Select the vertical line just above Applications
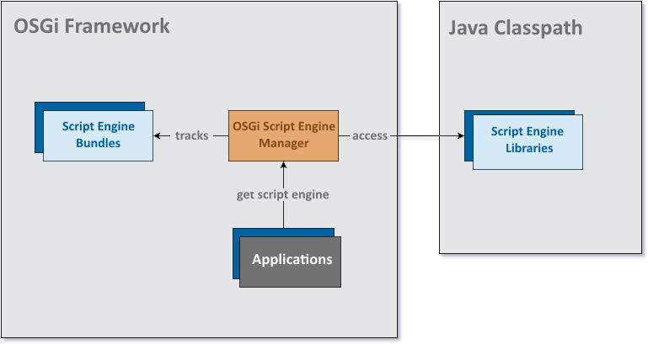 coord(283,216)
